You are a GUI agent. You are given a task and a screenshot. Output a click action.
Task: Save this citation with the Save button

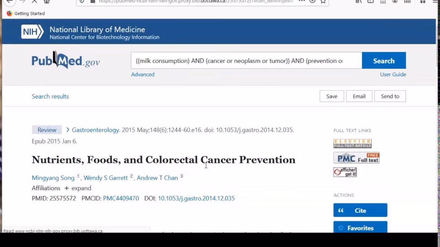pos(331,96)
